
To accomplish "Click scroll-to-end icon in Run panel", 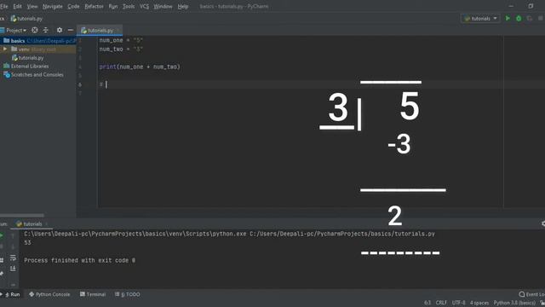I will [x=13, y=269].
